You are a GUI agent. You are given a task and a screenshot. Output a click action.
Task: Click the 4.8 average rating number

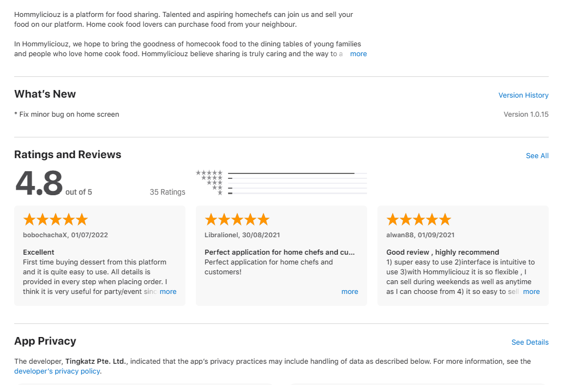click(x=39, y=184)
